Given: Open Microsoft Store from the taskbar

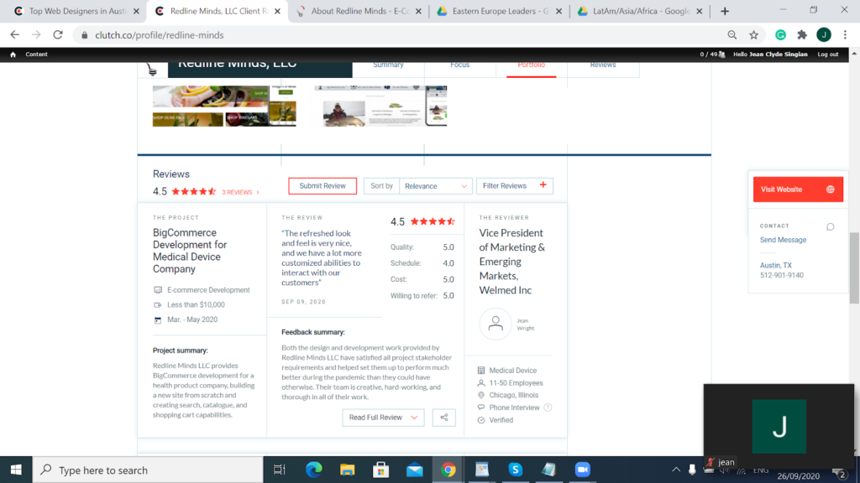Looking at the screenshot, I should tap(380, 470).
